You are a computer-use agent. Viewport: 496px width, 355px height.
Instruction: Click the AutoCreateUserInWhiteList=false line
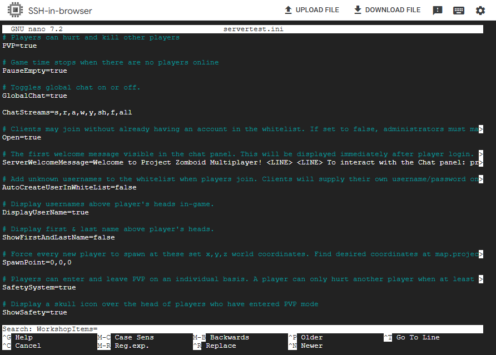pos(70,187)
